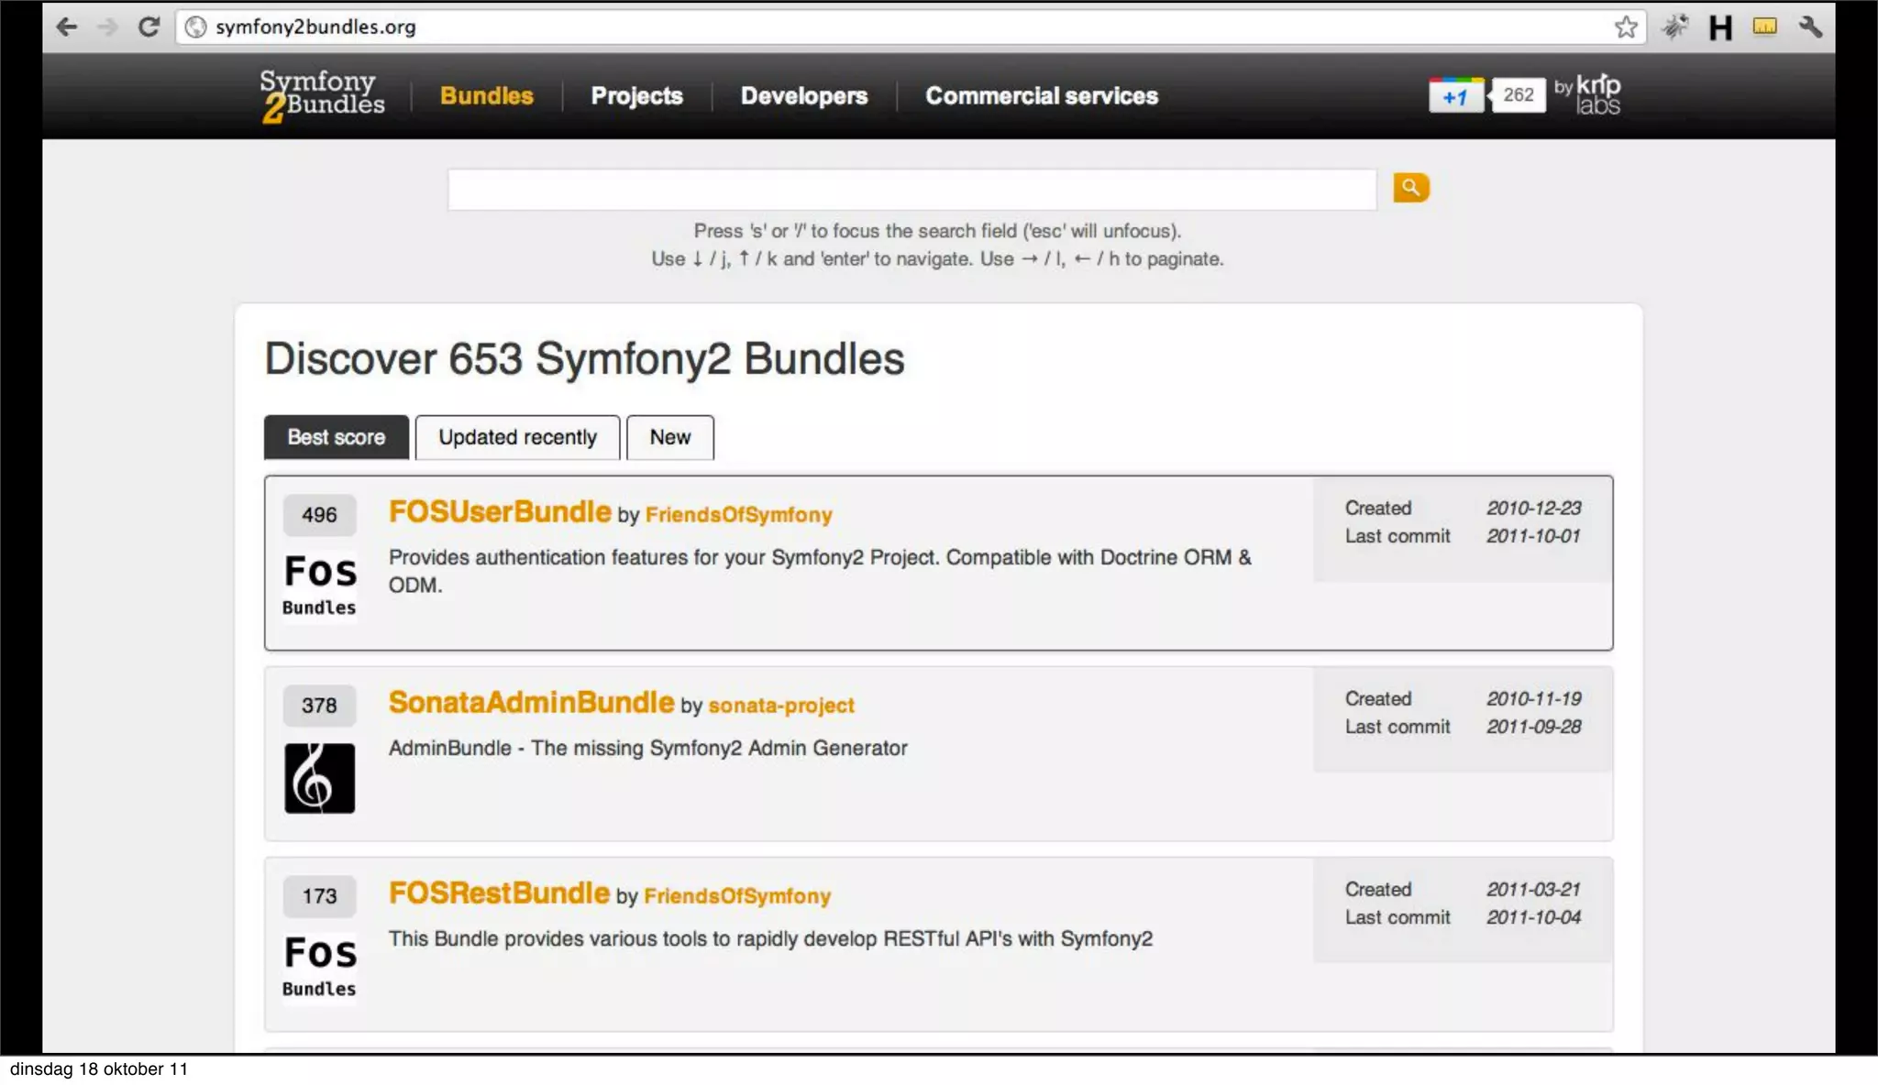Open the wrench settings menu
Viewport: 1878px width, 1085px height.
point(1810,27)
